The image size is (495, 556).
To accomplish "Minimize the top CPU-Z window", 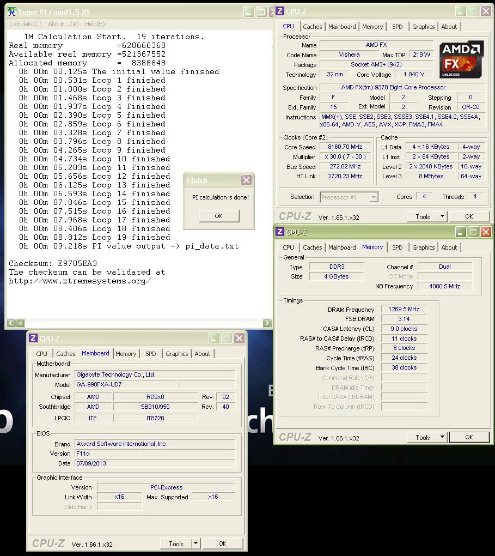I will 460,11.
